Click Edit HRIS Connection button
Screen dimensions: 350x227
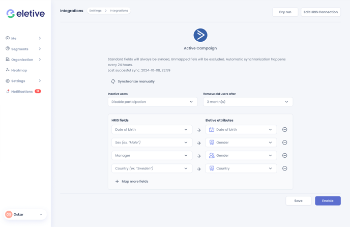pos(321,12)
